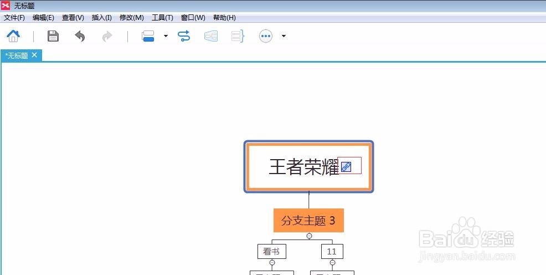Select the 看书 subtopic
546x275 pixels.
[272, 251]
